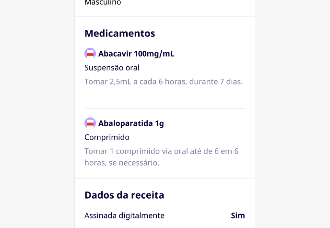The height and width of the screenshot is (228, 330).
Task: Click the Tomar 2,5mL dosage instructions
Action: coord(163,82)
